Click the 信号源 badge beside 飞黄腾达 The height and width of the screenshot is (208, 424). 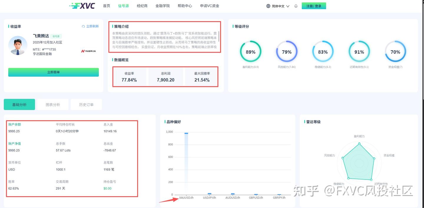[x=56, y=36]
